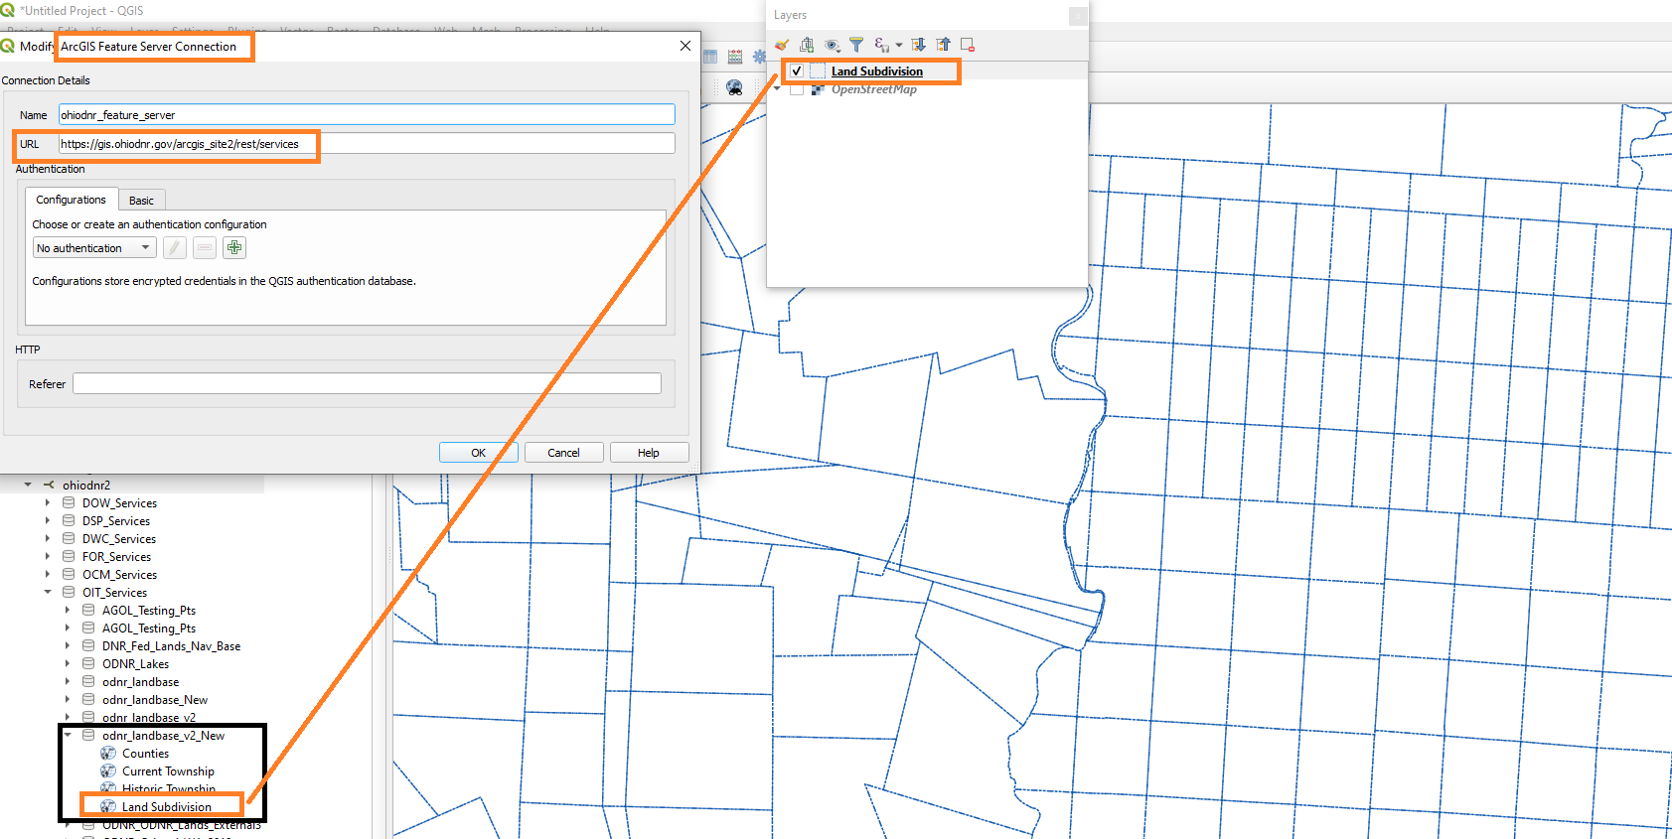This screenshot has height=839, width=1672.
Task: Expand the FOR_Services folder
Action: 48,557
